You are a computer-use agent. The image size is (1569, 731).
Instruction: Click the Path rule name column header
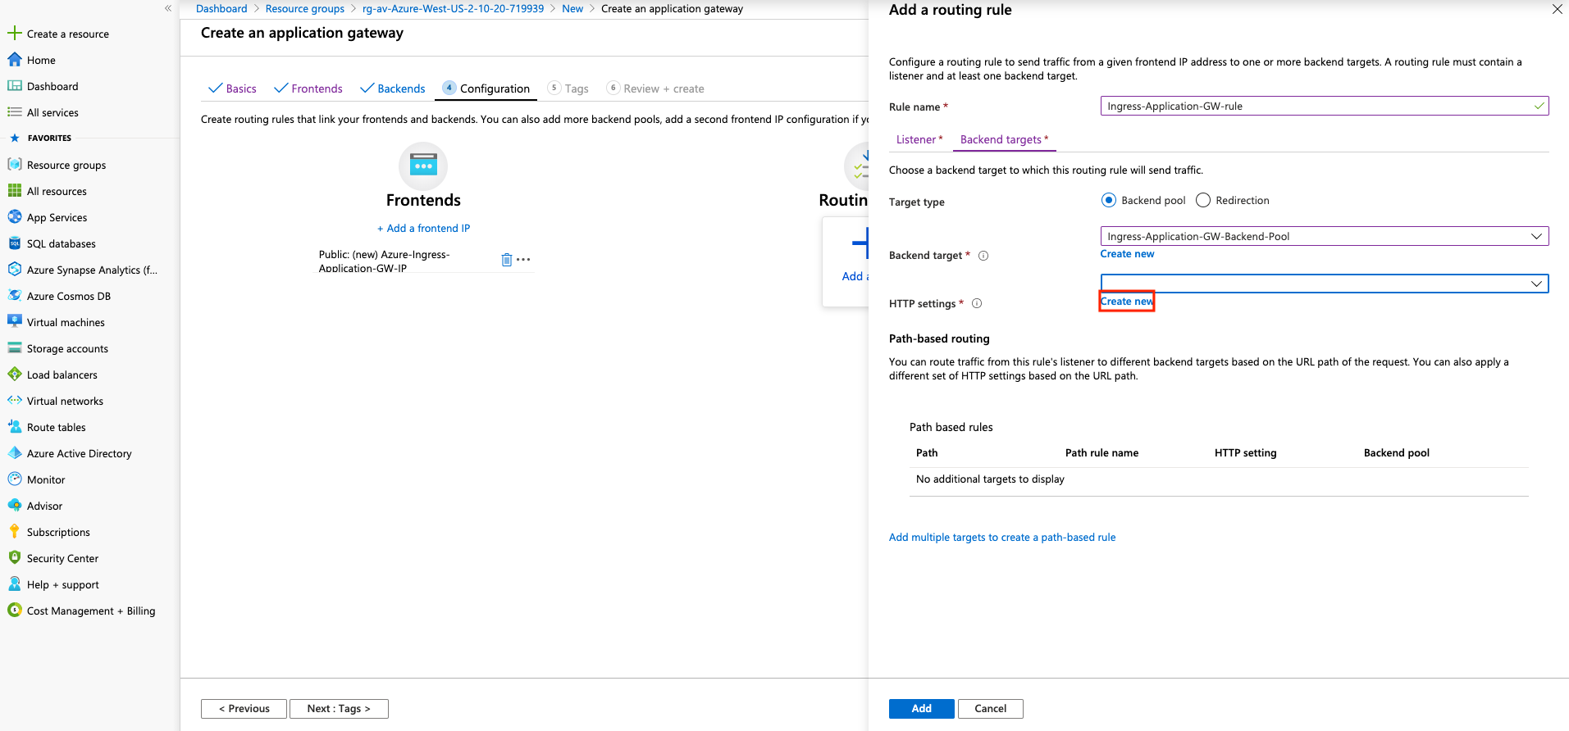tap(1101, 453)
